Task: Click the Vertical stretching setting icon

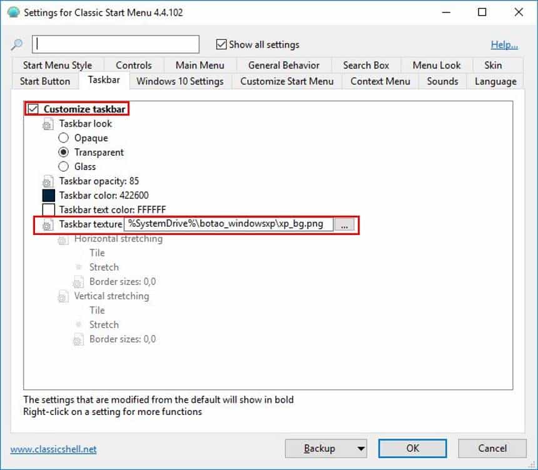Action: (63, 296)
